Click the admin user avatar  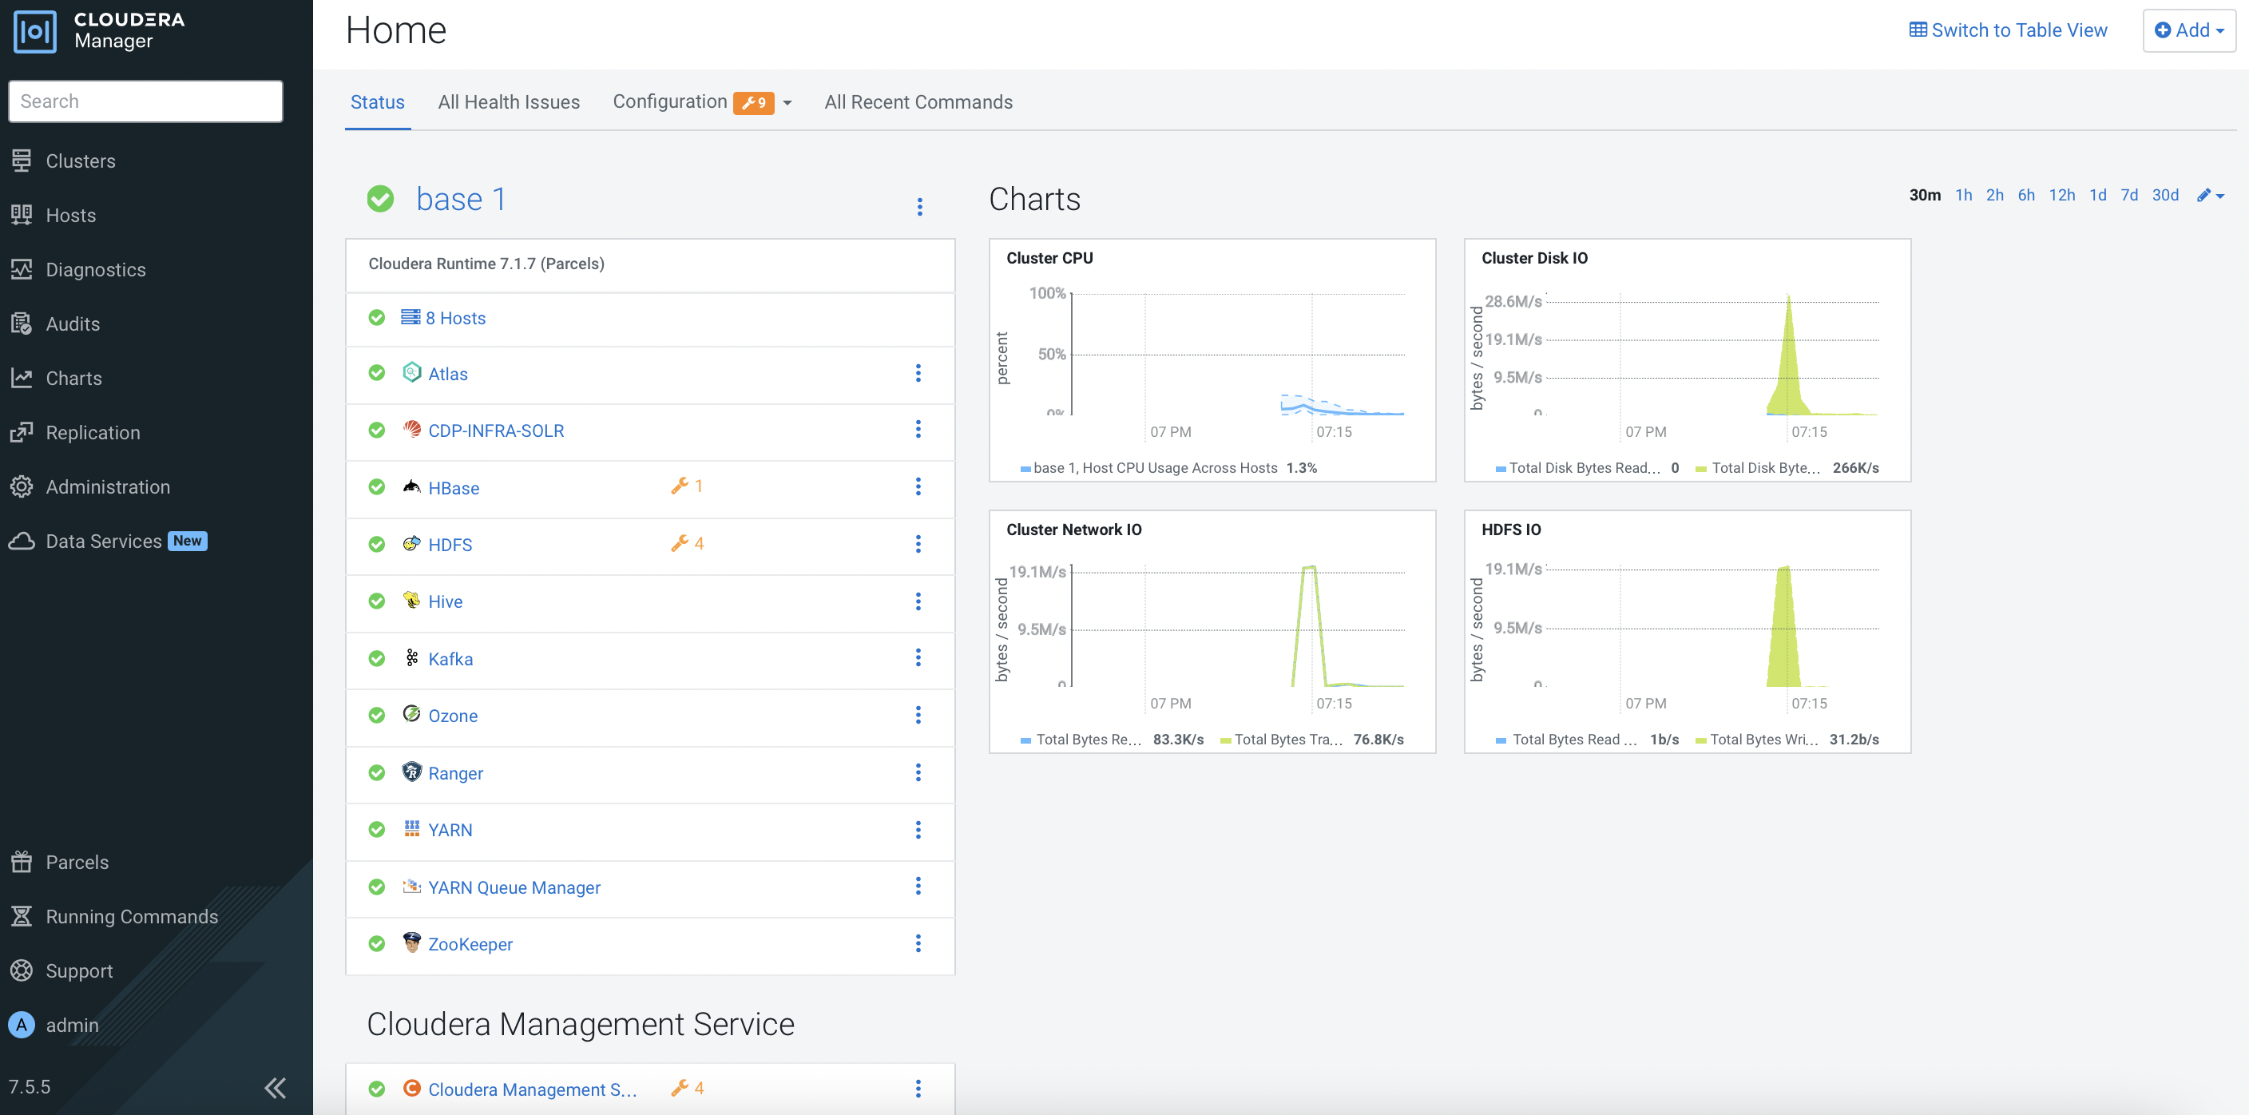click(x=22, y=1024)
